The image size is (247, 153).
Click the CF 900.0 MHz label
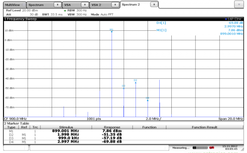point(15,119)
